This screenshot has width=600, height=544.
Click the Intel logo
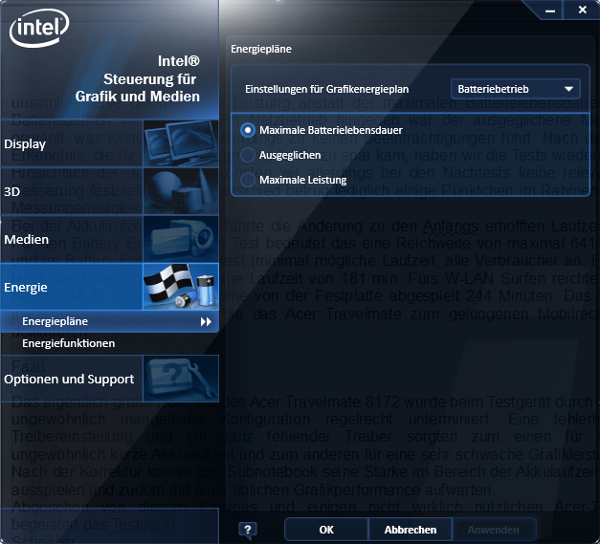39,28
